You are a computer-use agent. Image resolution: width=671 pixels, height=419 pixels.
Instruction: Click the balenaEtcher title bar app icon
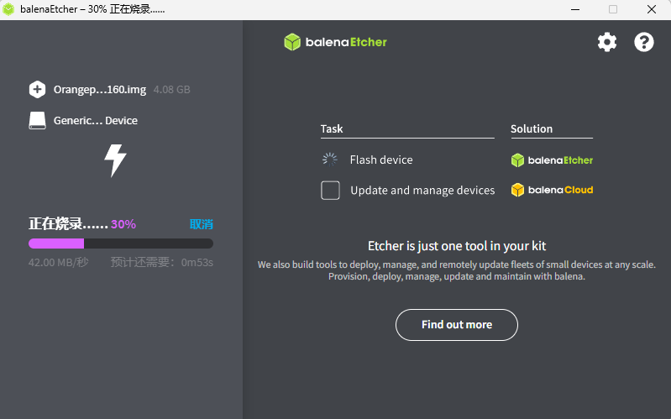click(8, 9)
